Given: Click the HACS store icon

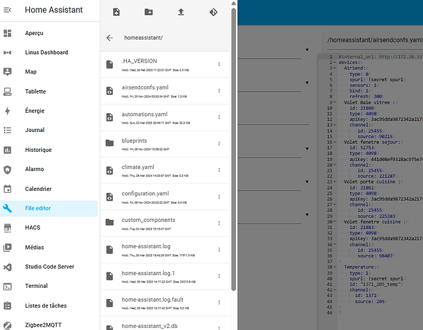Looking at the screenshot, I should (7, 228).
